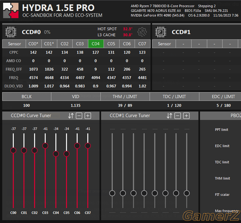Click the THM value 39 / 89
Screen dimensions: 241x223
pos(125,105)
